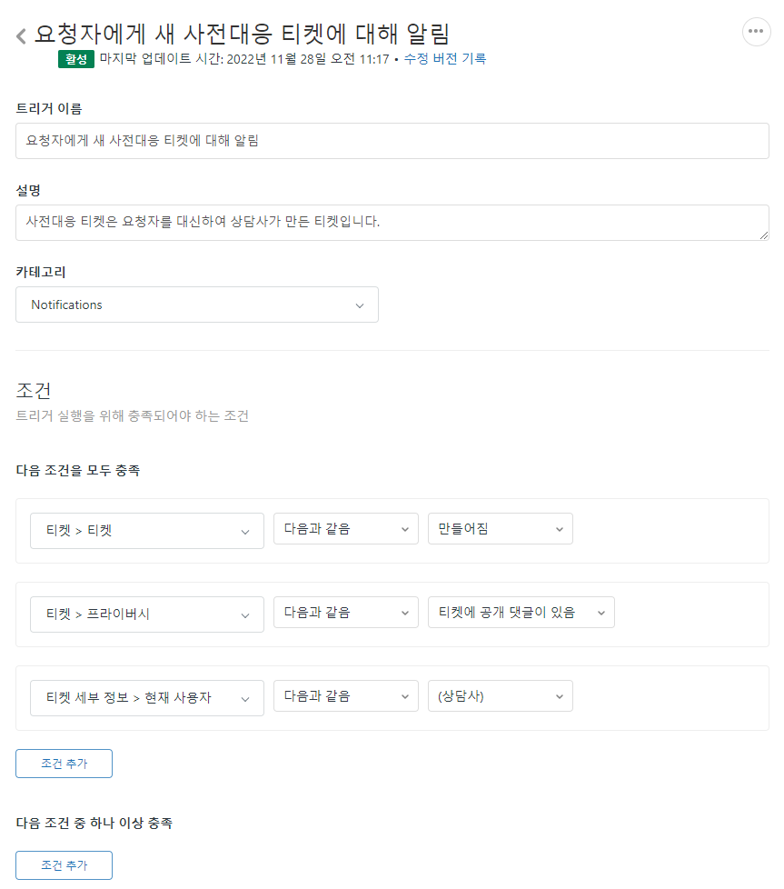Screen dimensions: 784x889
Task: Open the 수정 버전 기록 link
Action: click(x=444, y=59)
